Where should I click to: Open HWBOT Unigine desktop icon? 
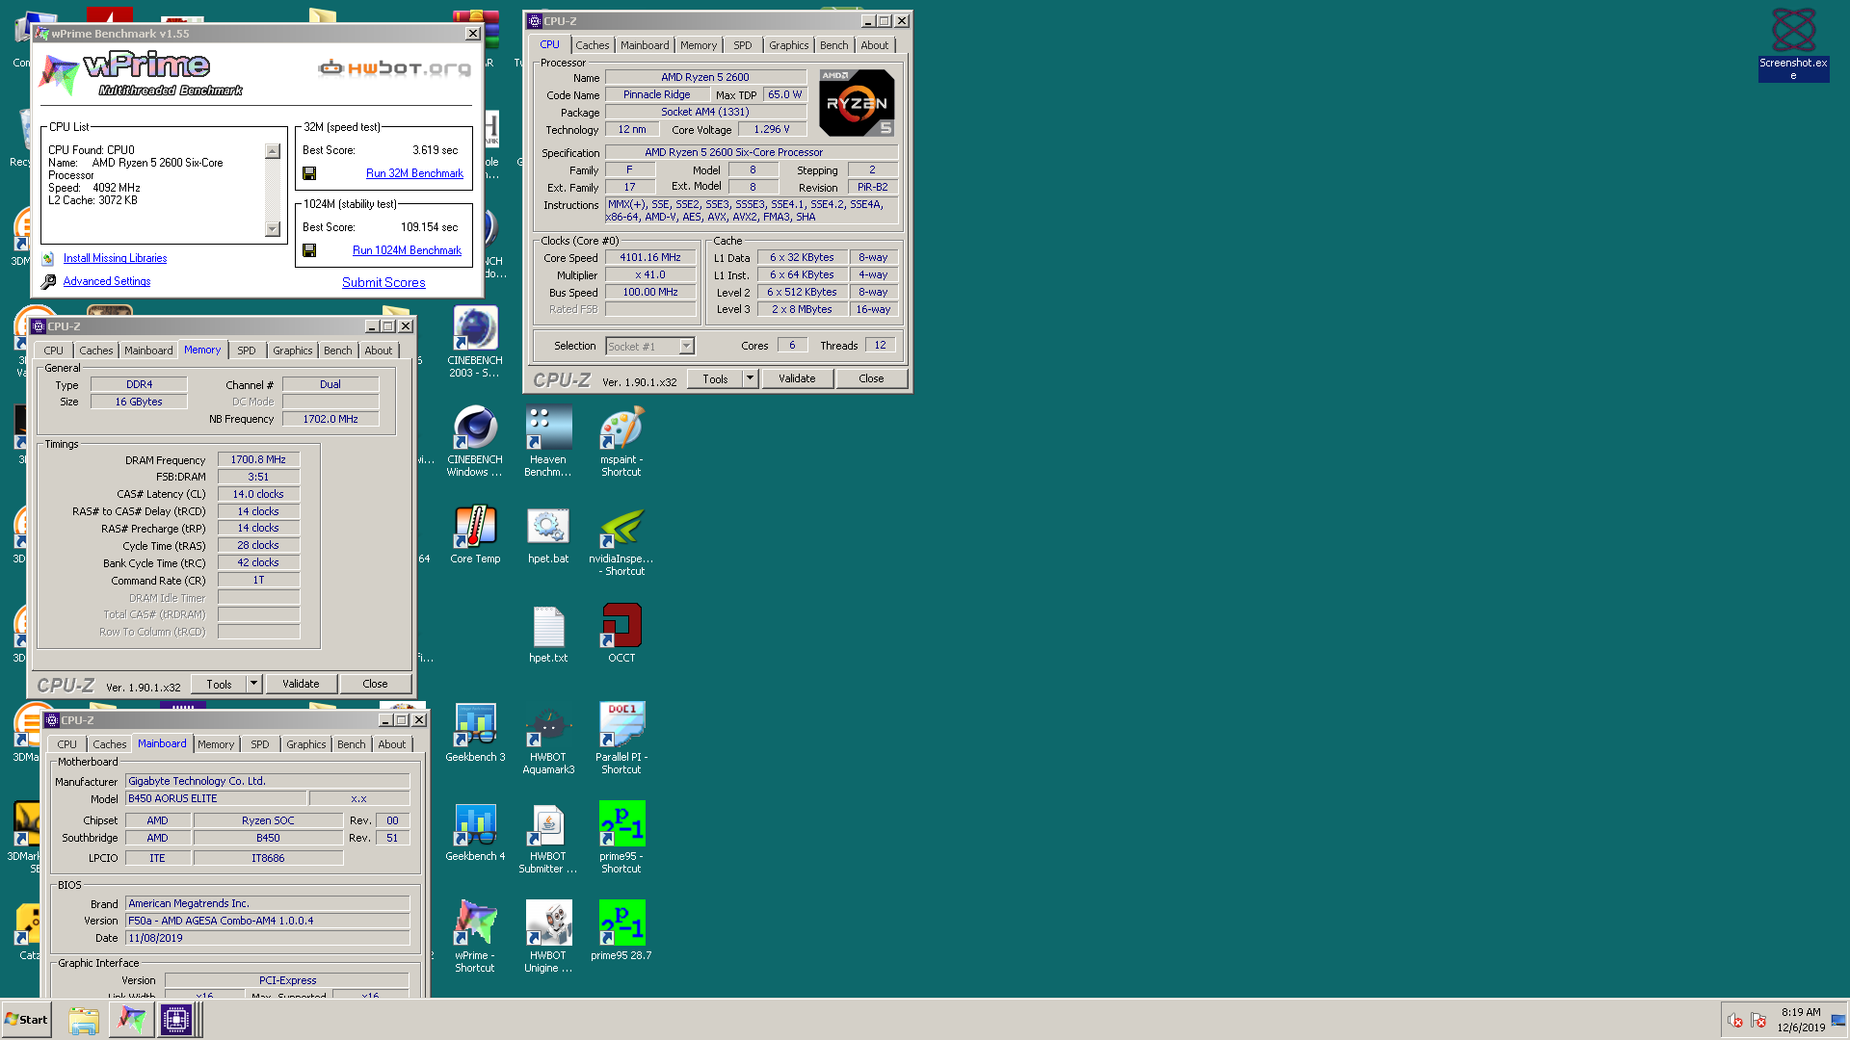coord(548,937)
